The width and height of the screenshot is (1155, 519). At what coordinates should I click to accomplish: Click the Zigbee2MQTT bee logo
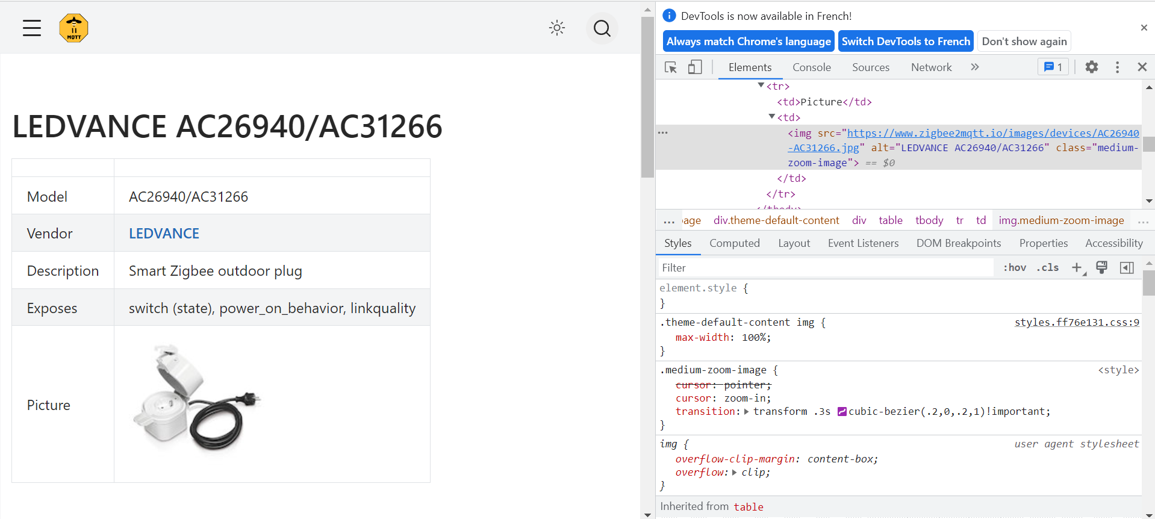[x=73, y=28]
